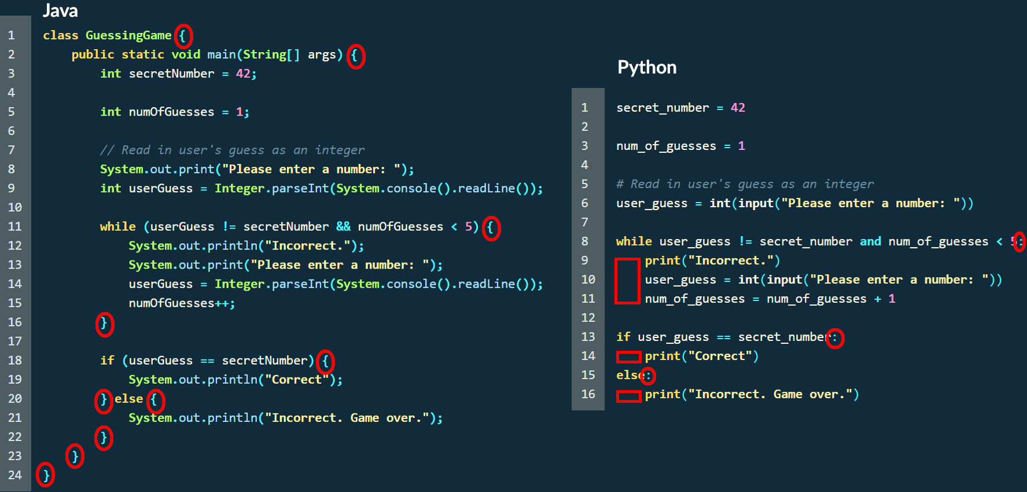The image size is (1027, 492).
Task: Click the circled closing brace before Java else
Action: tap(104, 400)
